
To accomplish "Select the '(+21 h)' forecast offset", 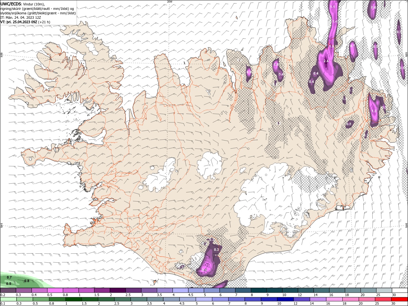I will pos(44,22).
